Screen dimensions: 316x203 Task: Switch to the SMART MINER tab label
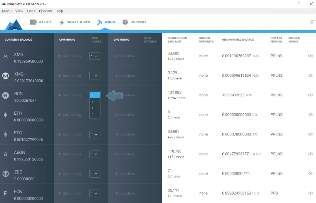pos(79,22)
